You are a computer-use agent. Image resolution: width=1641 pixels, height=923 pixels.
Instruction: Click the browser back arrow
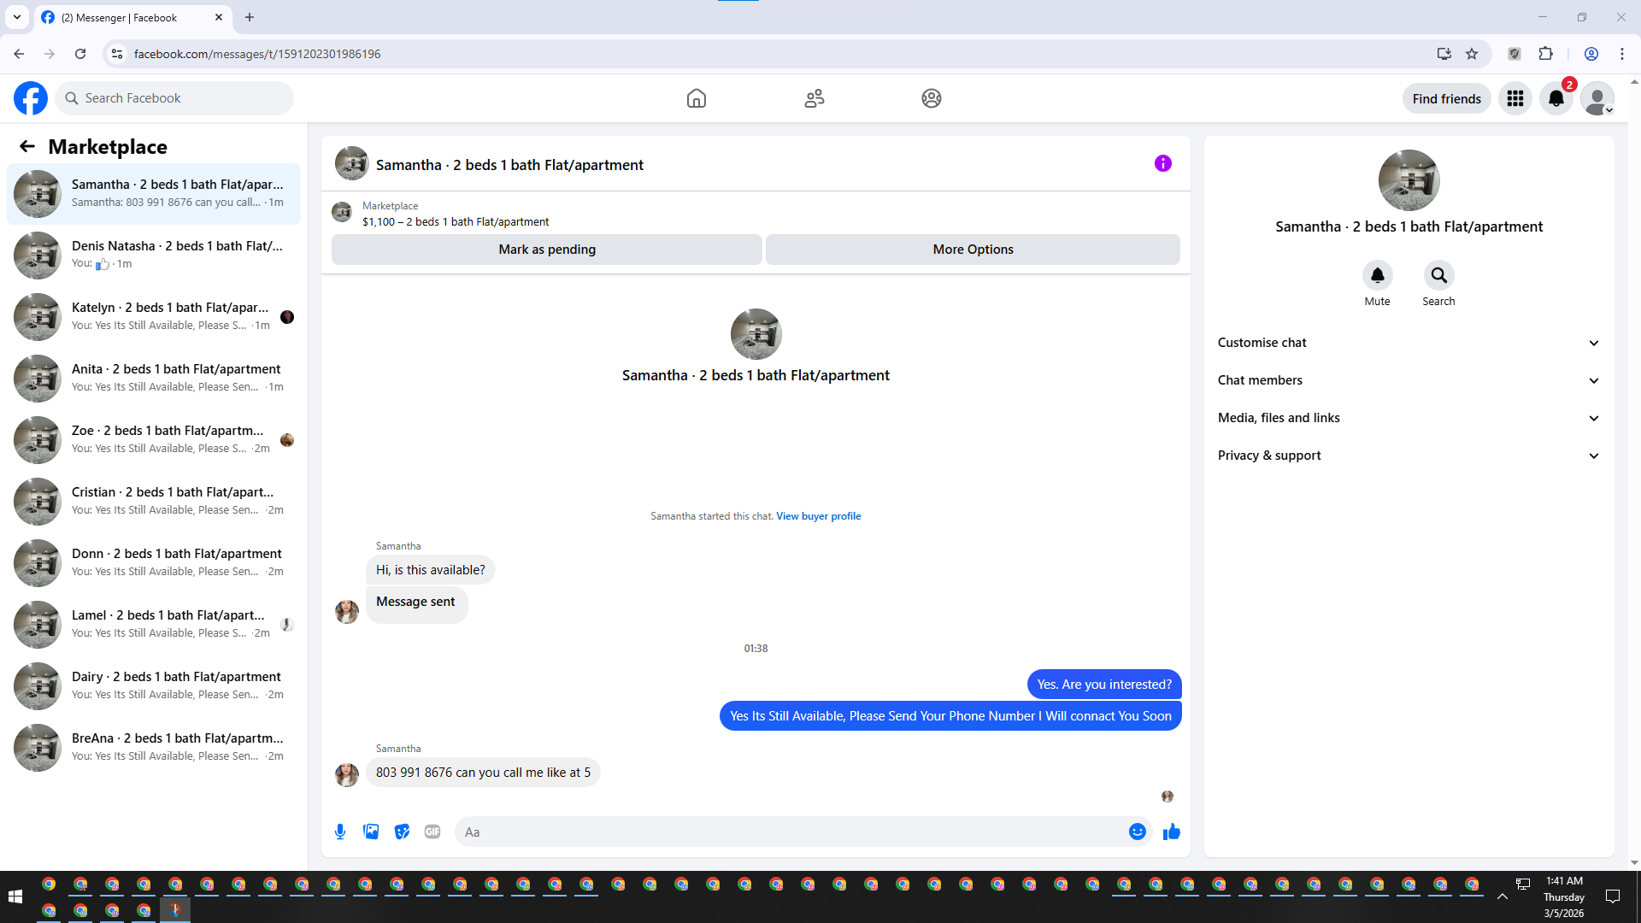pyautogui.click(x=19, y=54)
